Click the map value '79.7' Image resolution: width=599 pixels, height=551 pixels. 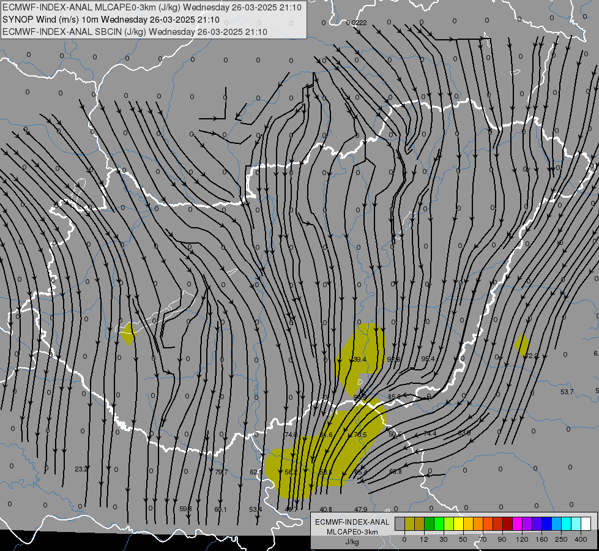coord(221,472)
